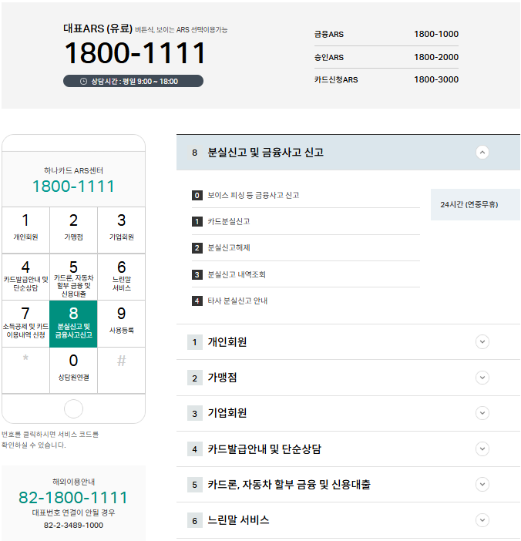Select keypad button 7 소득공제 및 카드 이용내역
The width and height of the screenshot is (521, 541).
click(x=26, y=324)
